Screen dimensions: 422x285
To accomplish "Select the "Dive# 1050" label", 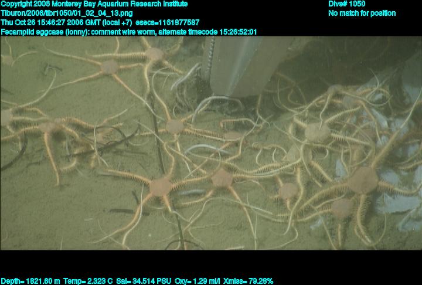I will pyautogui.click(x=346, y=4).
